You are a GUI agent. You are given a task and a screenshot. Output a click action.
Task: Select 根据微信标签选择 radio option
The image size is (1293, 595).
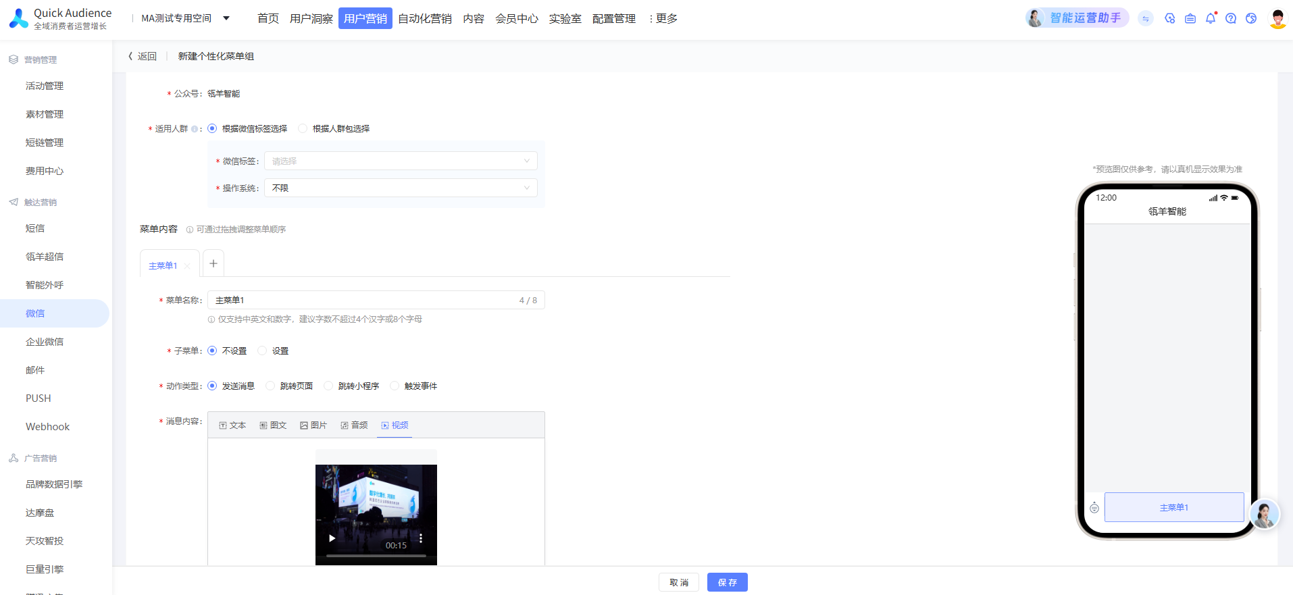(x=212, y=128)
